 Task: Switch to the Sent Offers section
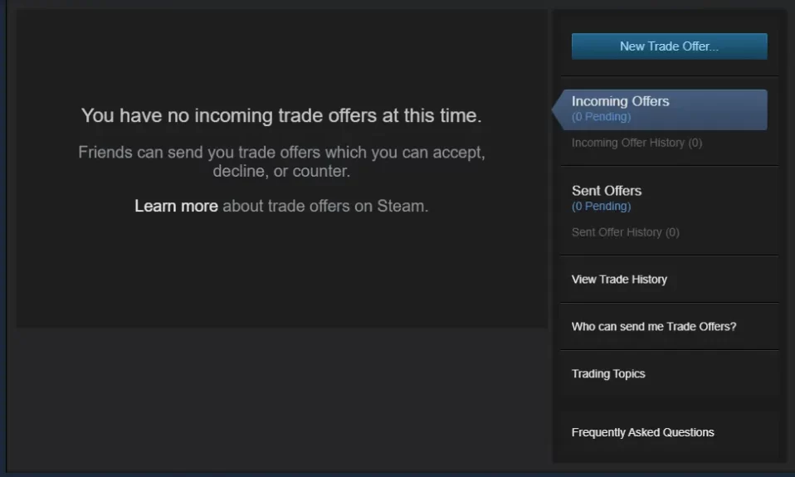(607, 191)
